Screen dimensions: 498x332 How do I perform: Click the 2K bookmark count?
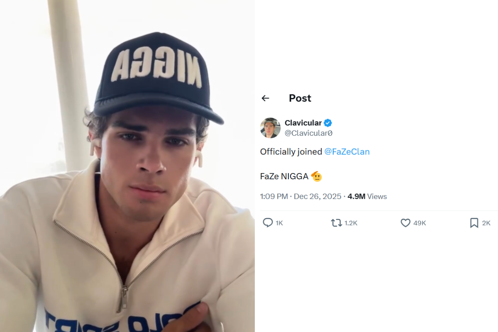point(486,223)
